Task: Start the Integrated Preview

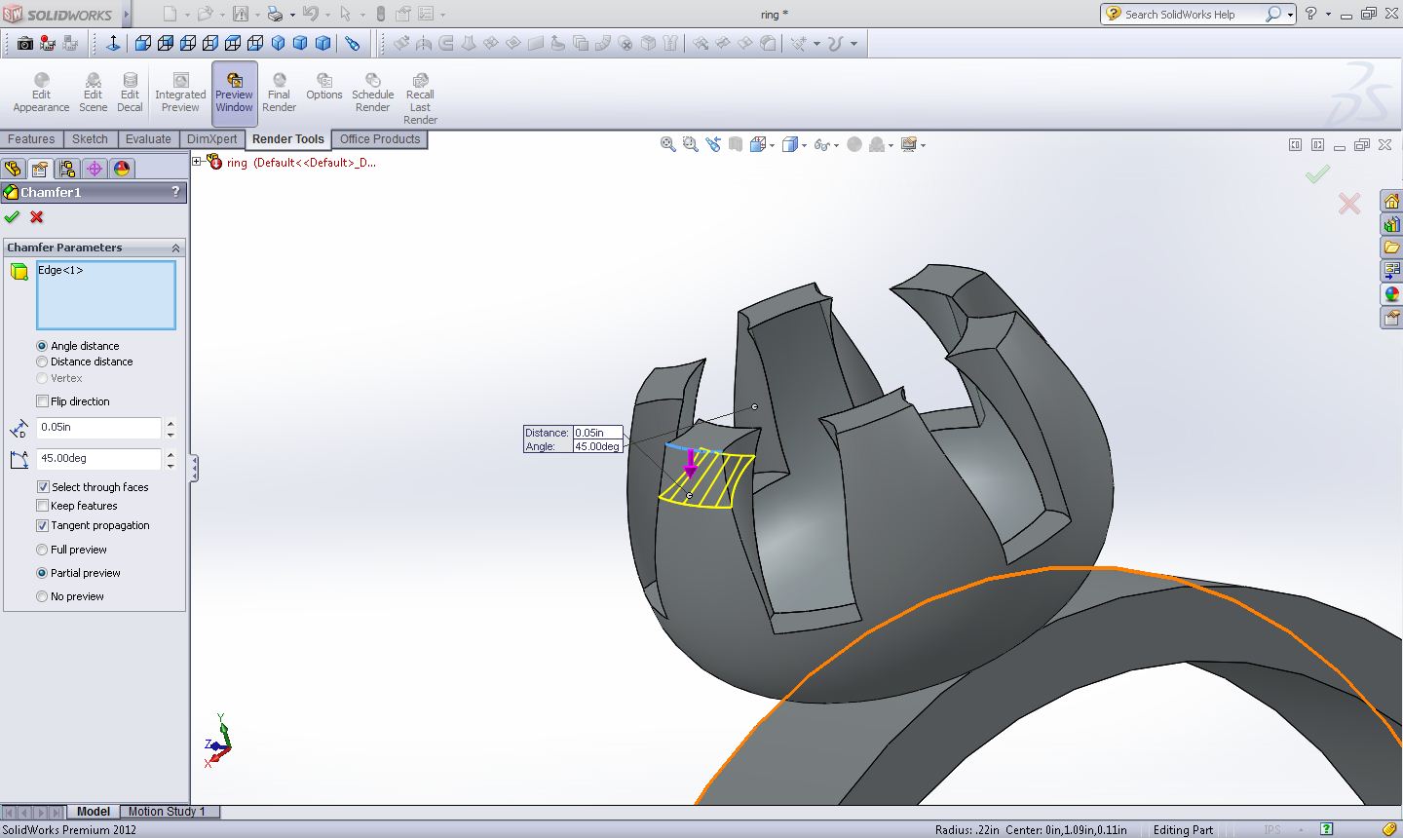Action: [180, 94]
